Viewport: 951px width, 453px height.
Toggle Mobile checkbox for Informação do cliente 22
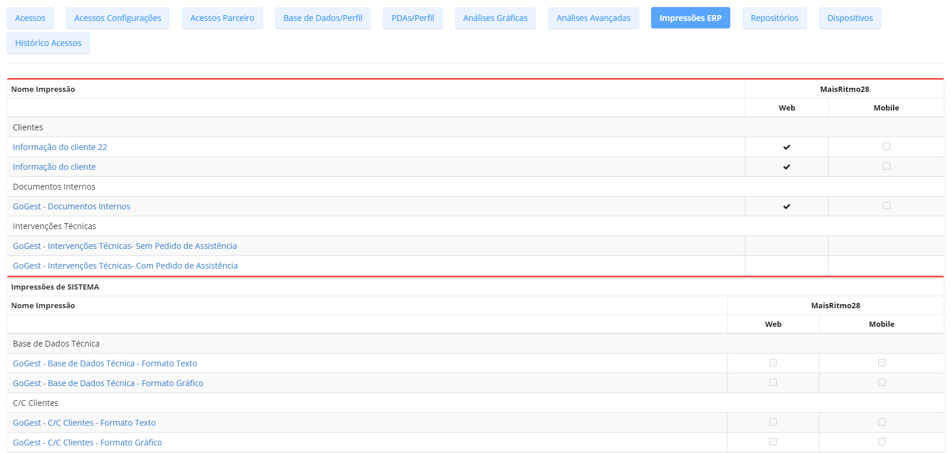tap(886, 147)
